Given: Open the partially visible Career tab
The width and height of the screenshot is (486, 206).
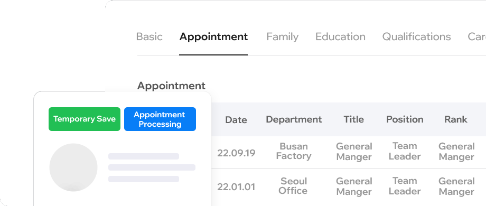Looking at the screenshot, I should coord(476,36).
